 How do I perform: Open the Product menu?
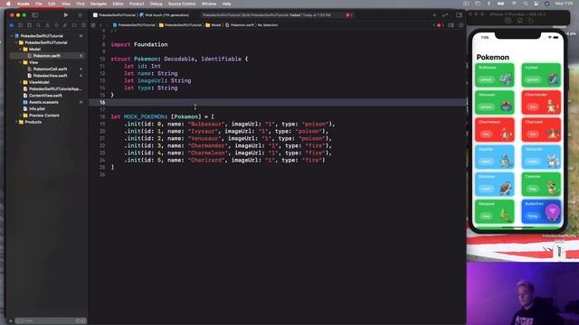(x=137, y=4)
